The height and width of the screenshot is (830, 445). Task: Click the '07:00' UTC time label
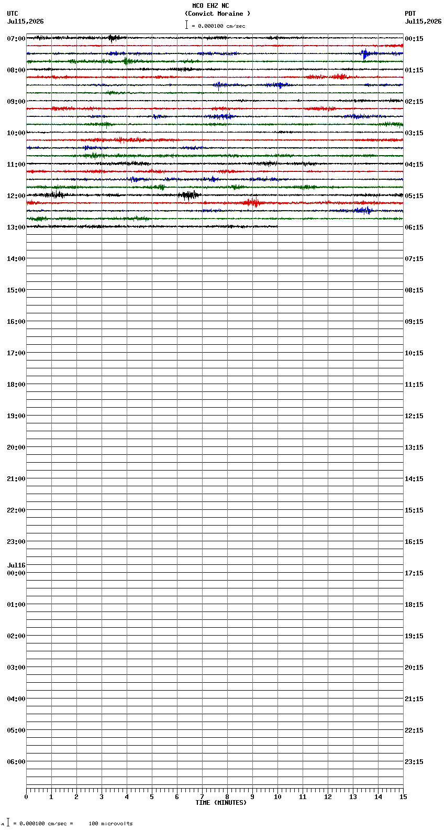pyautogui.click(x=16, y=39)
